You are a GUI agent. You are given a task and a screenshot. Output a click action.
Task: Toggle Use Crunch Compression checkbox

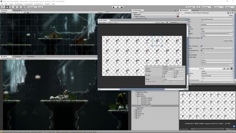tap(202, 80)
